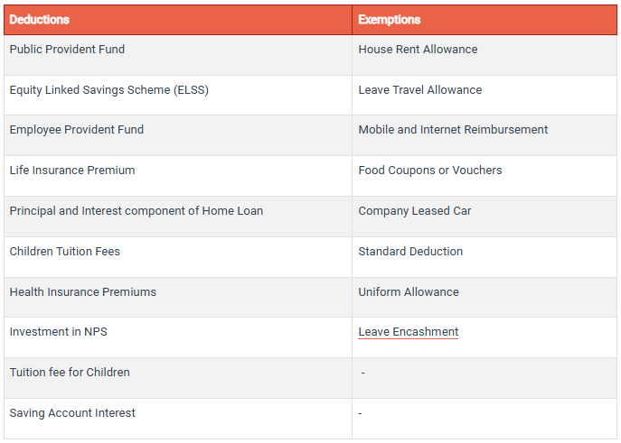
Task: Click Mobile and Internet Reimbursement text
Action: pos(453,130)
